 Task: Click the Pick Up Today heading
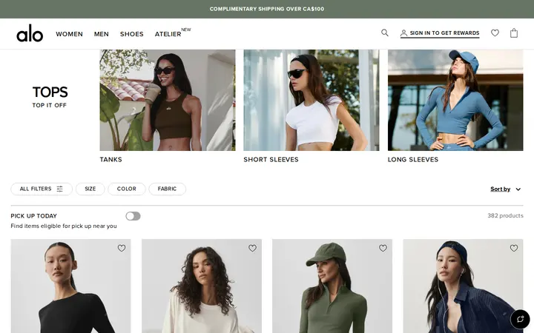pos(33,216)
